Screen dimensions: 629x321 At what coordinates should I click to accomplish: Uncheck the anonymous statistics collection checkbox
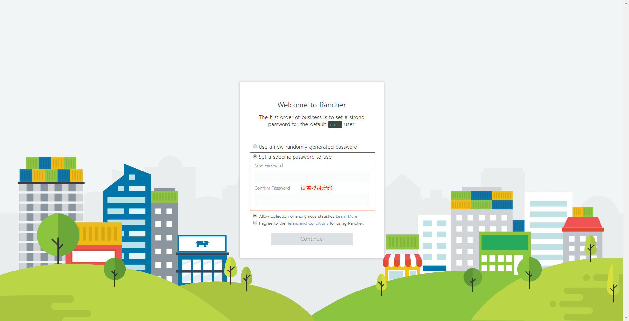coord(255,216)
